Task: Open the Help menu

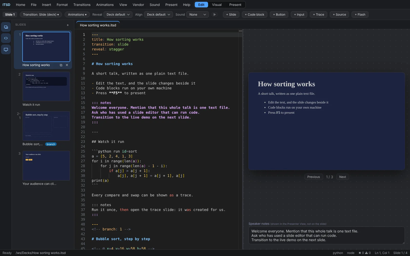Action: point(187,5)
